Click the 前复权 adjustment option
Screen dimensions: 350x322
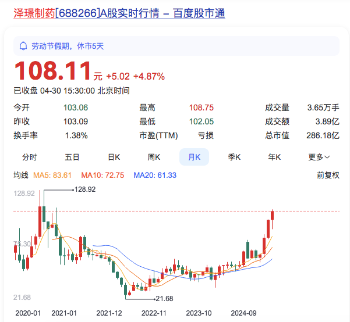coord(328,175)
